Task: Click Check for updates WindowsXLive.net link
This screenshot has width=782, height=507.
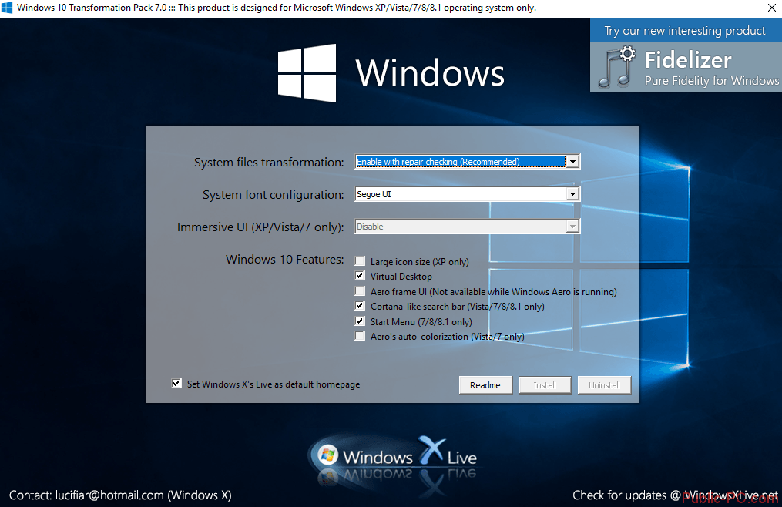Action: tap(675, 495)
